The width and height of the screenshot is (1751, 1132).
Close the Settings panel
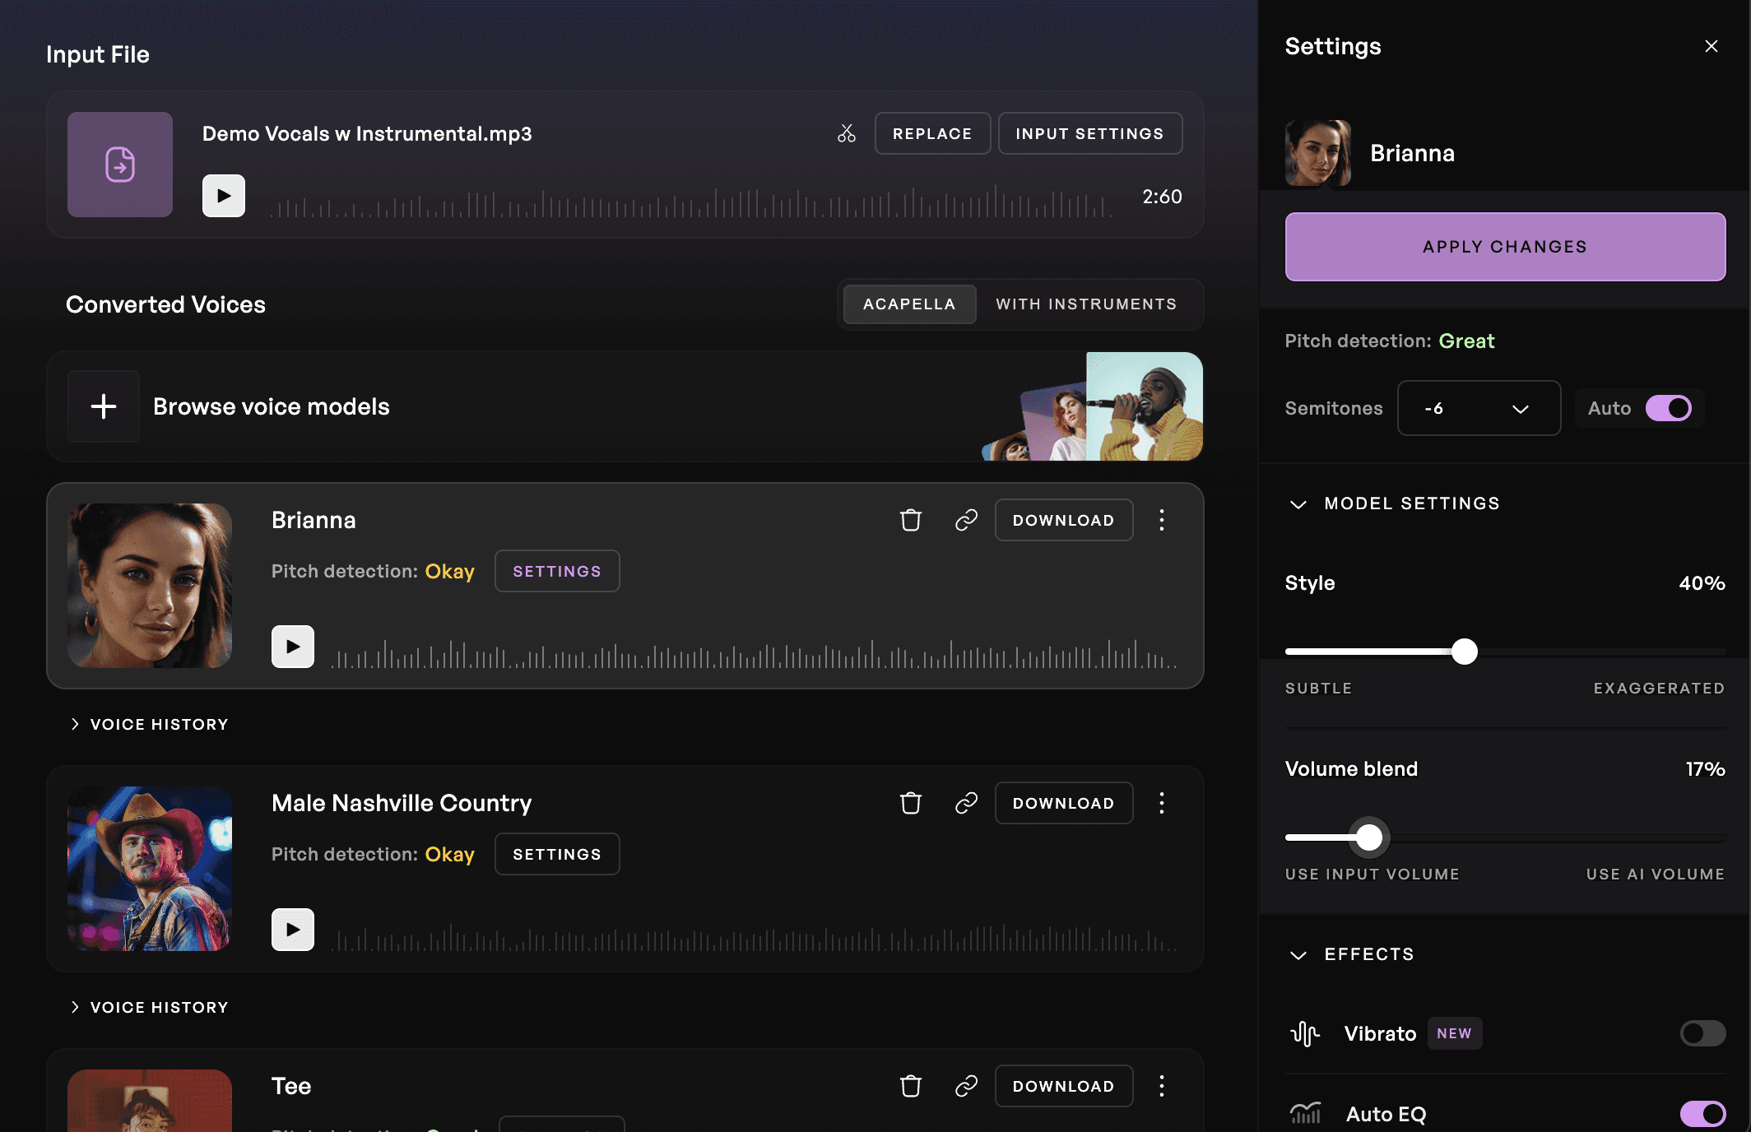coord(1712,46)
